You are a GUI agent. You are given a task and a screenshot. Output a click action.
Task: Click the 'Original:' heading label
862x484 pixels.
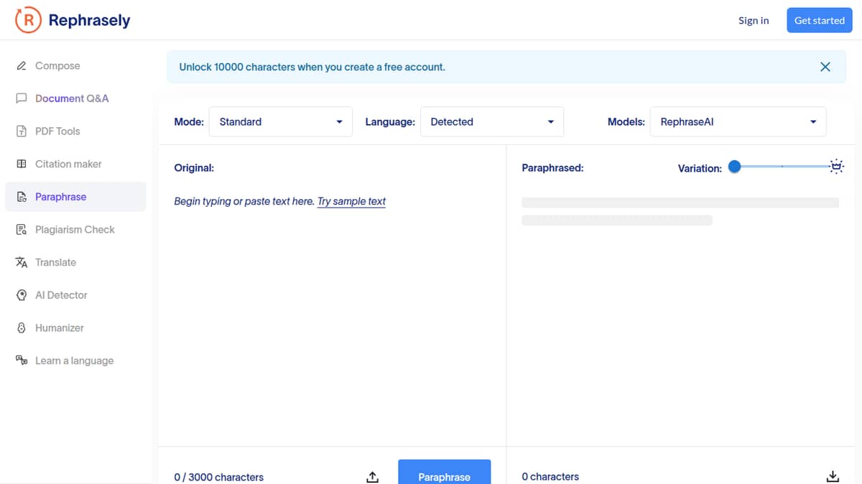(x=194, y=168)
